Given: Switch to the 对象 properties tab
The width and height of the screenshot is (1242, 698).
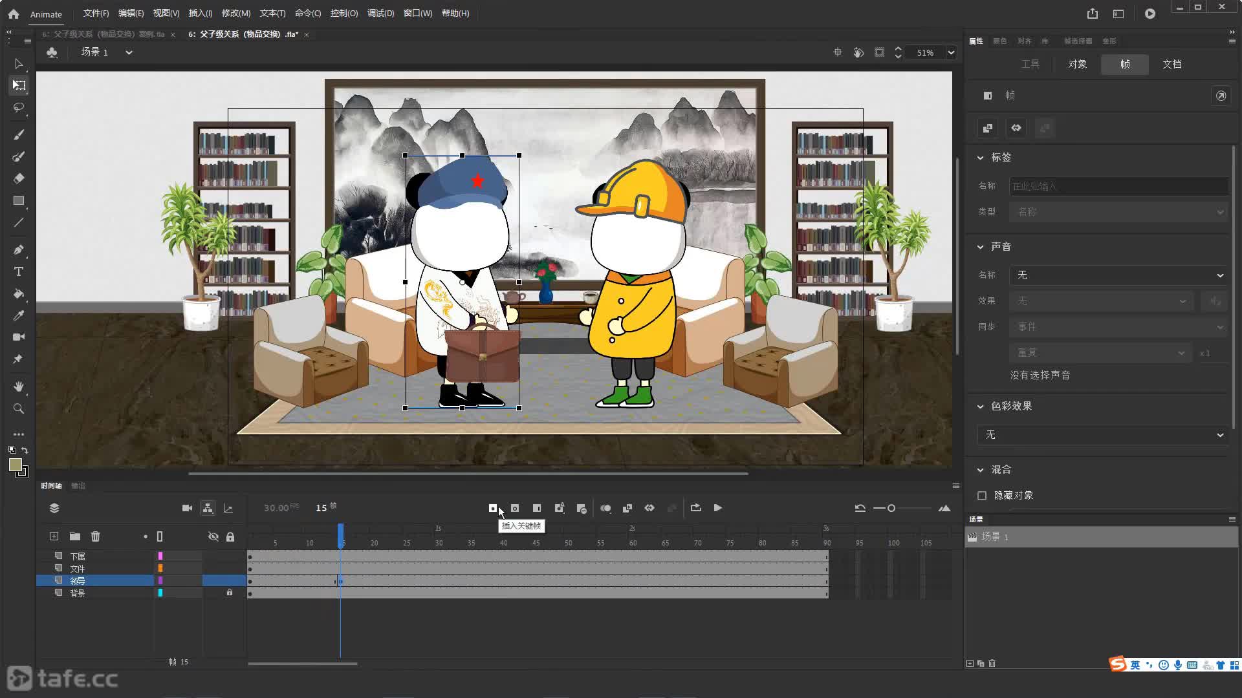Looking at the screenshot, I should click(1078, 64).
